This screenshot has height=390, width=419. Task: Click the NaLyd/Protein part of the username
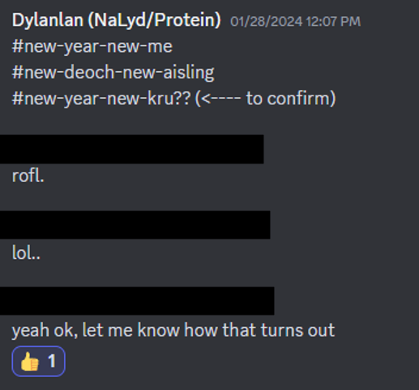(155, 20)
